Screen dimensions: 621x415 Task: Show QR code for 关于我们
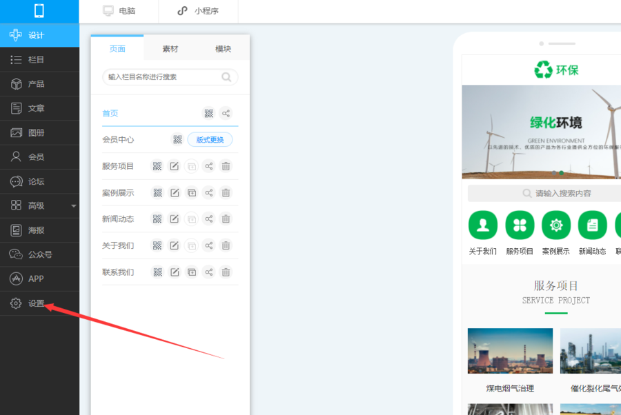point(157,245)
